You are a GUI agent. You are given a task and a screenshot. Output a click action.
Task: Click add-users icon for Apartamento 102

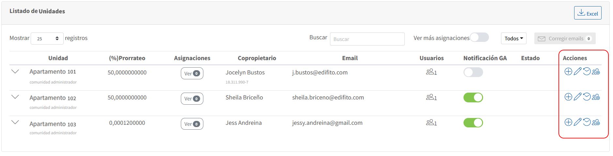596,97
